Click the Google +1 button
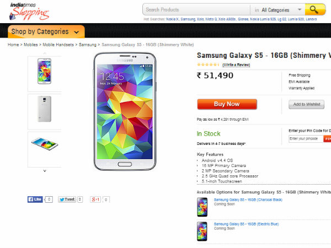Viewport: 331px width, 248px height. 95,199
